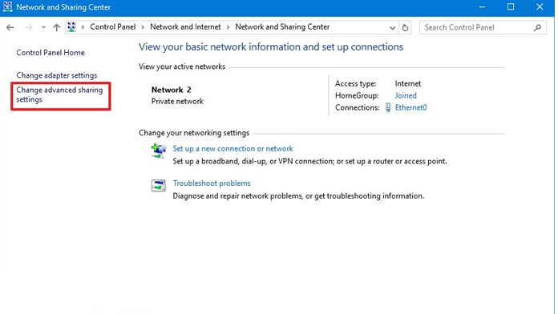Click the Internet access type value

point(408,83)
